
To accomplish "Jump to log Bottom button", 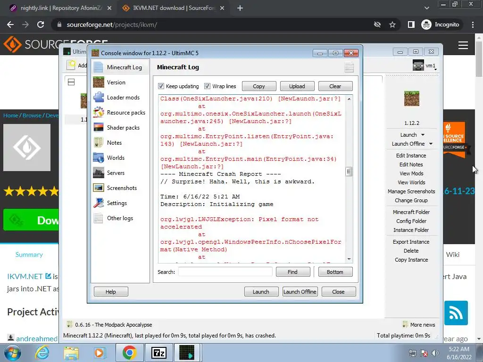I will click(x=335, y=272).
